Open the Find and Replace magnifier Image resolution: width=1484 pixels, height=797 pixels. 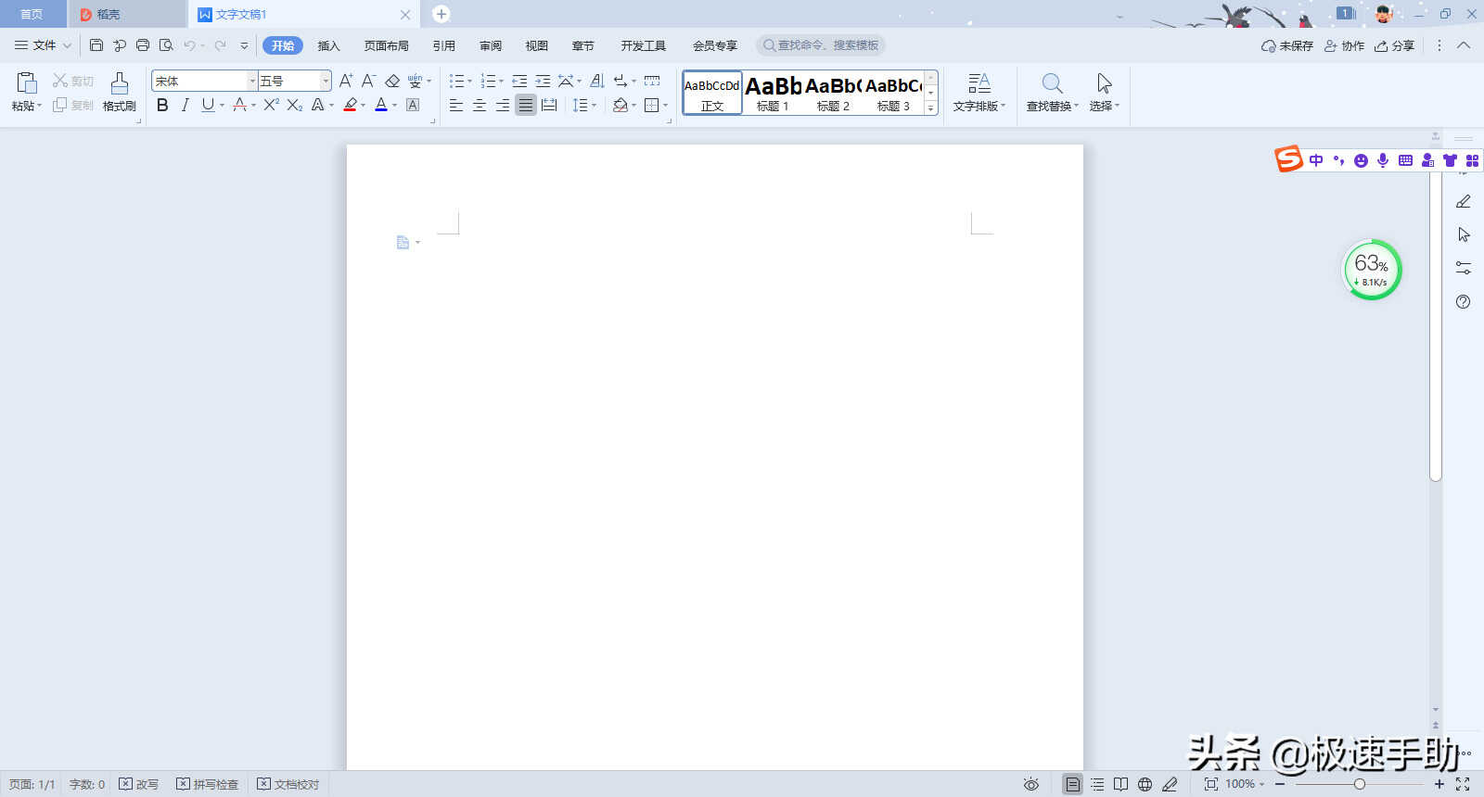(1052, 93)
